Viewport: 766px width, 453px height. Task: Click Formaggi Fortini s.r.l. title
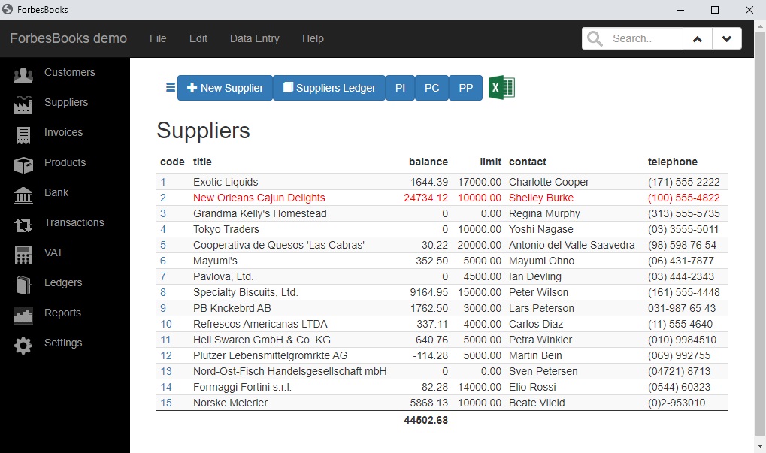click(x=242, y=387)
